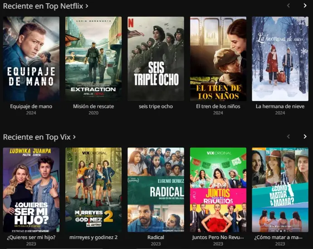Open the ¿Quieres ser mi hijo? poster
The width and height of the screenshot is (313, 249).
pyautogui.click(x=31, y=190)
